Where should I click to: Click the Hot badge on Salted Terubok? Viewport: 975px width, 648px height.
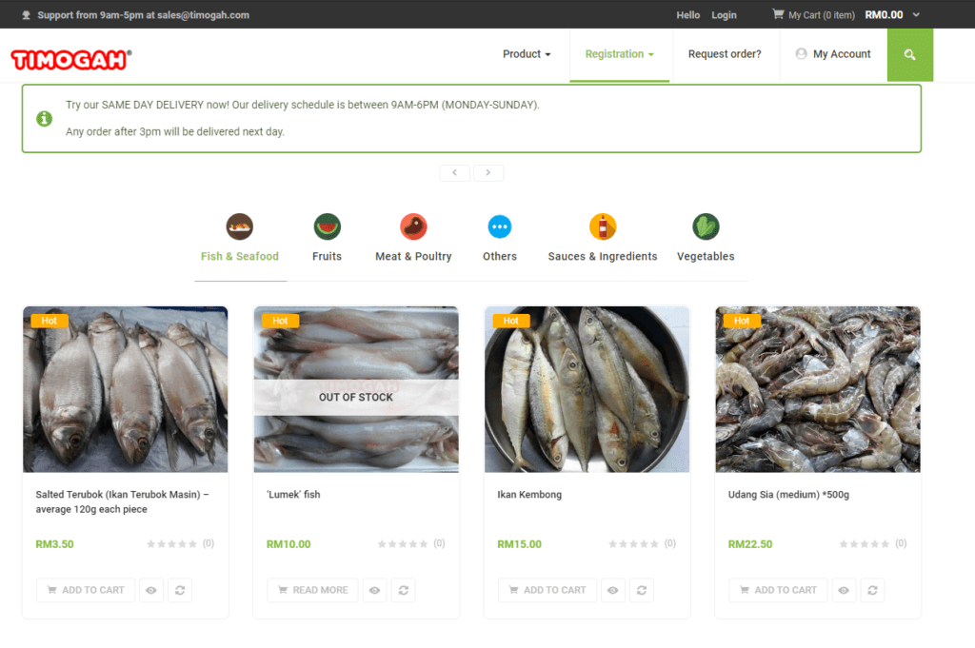click(50, 321)
